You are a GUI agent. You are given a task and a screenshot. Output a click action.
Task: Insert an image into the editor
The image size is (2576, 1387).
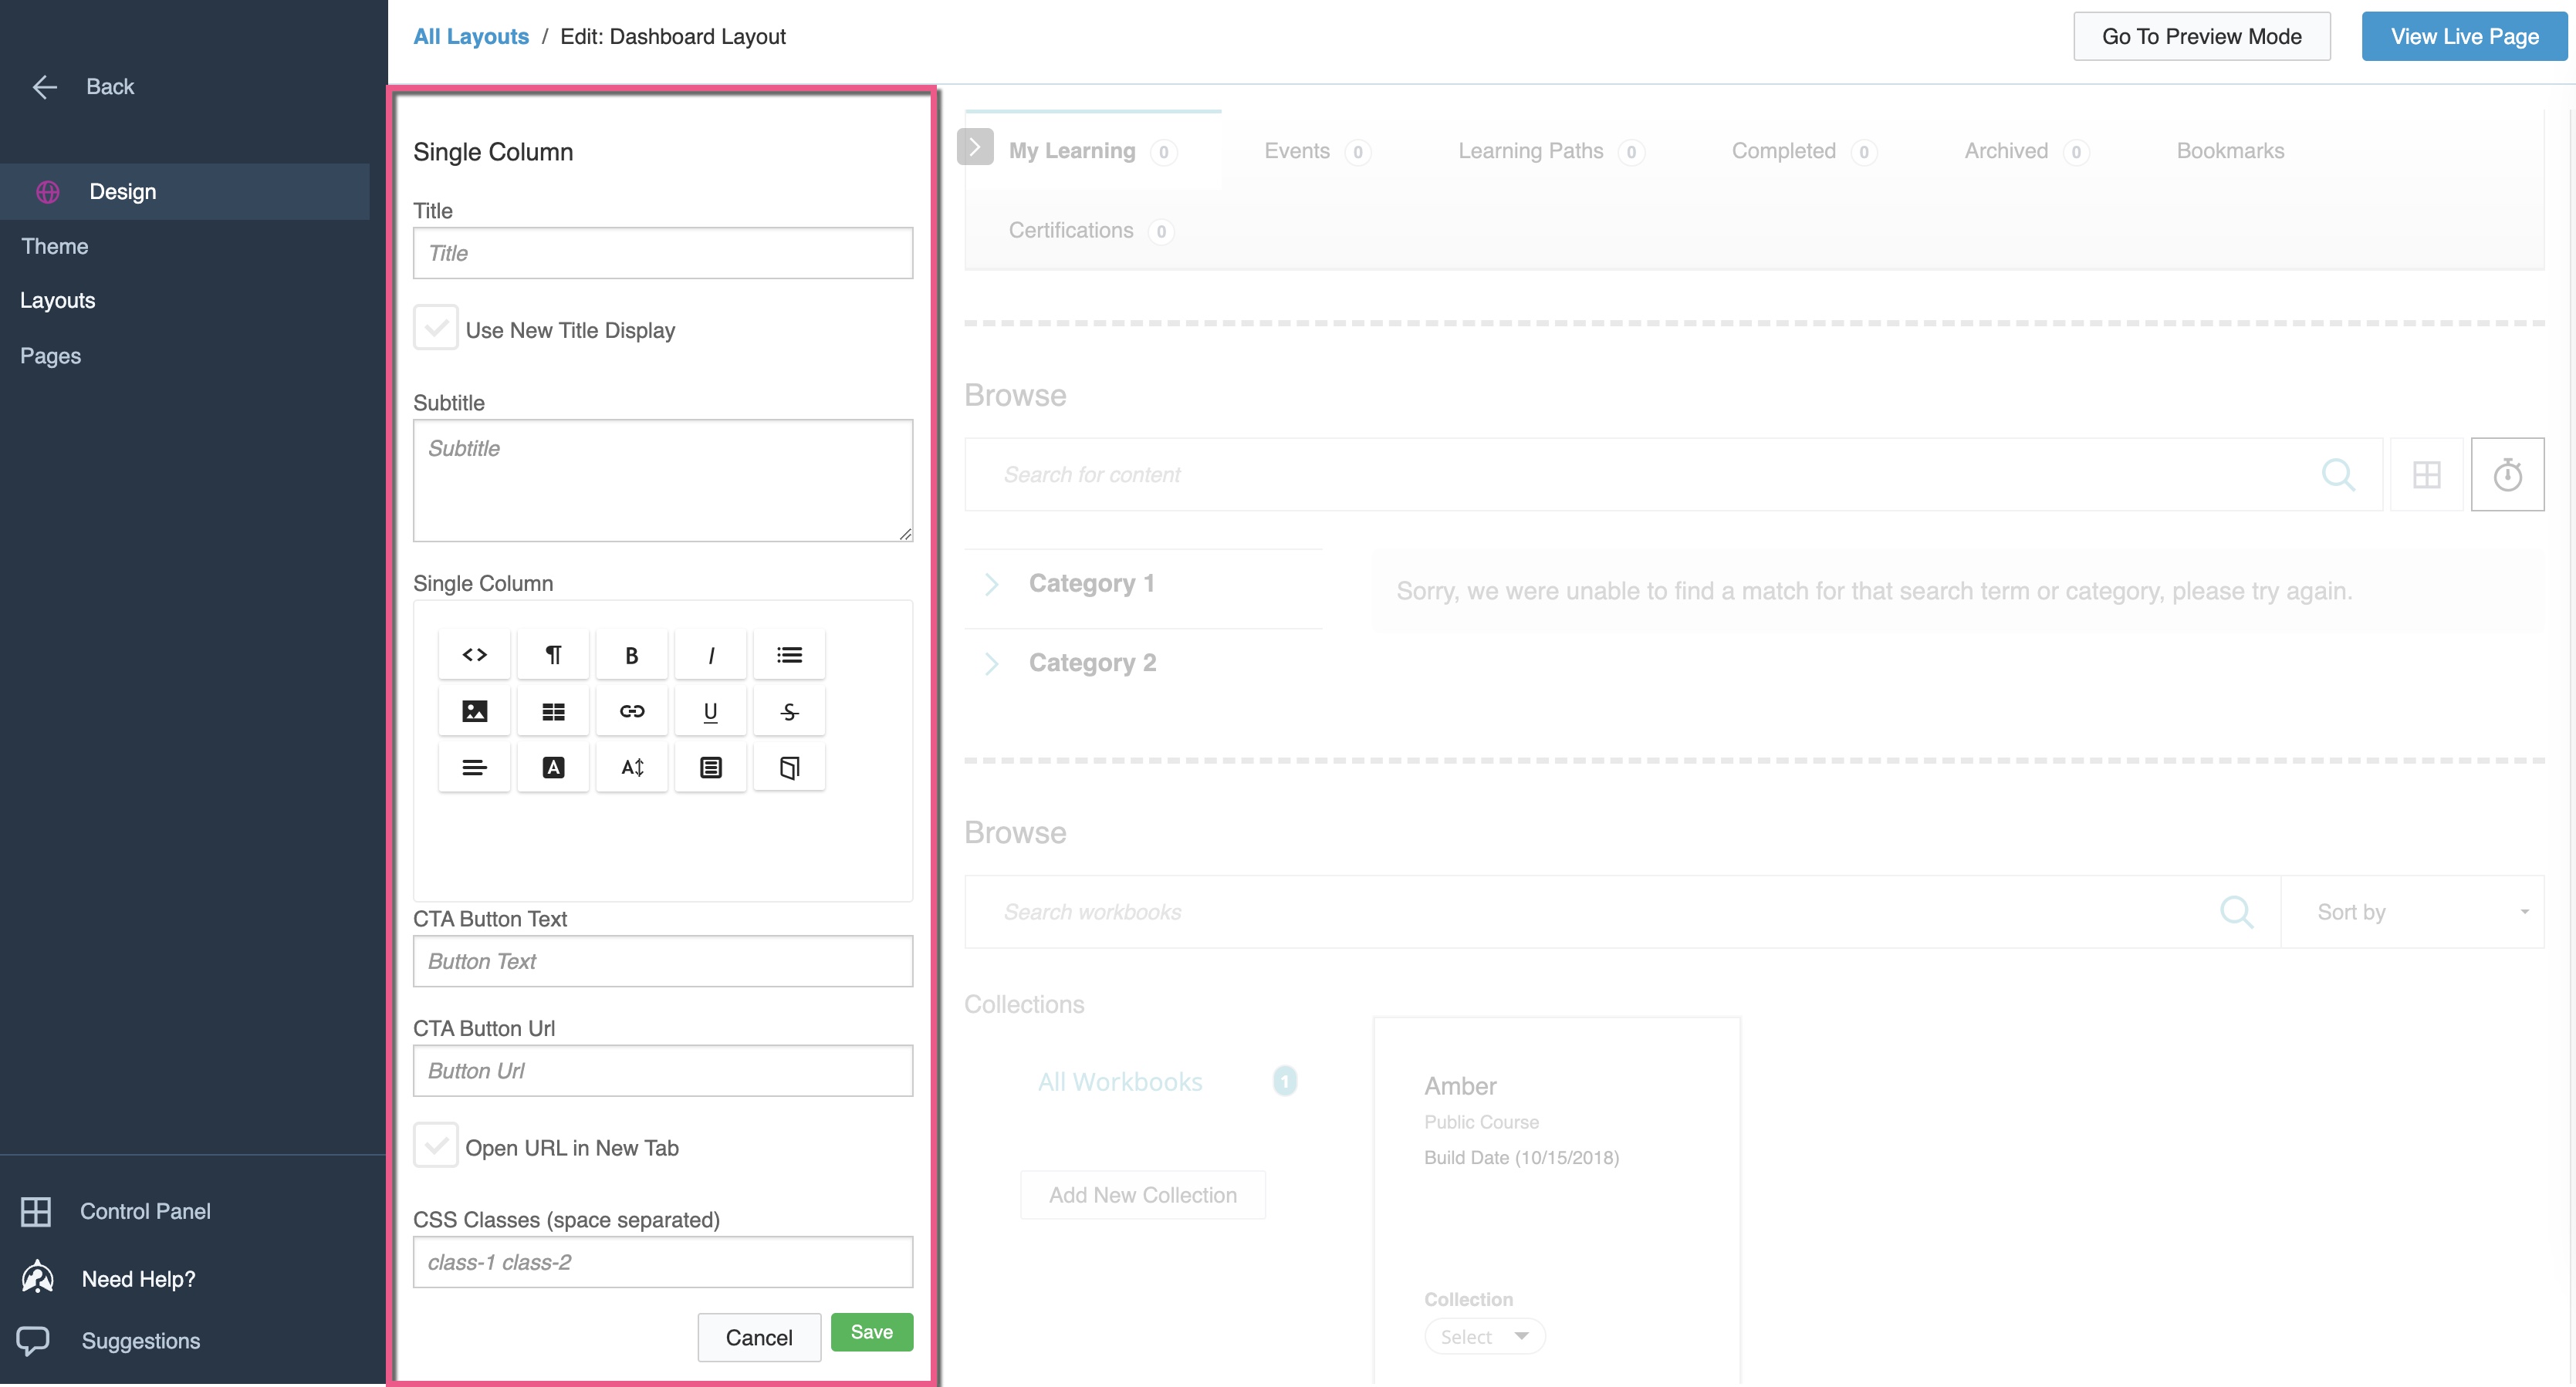pyautogui.click(x=474, y=710)
